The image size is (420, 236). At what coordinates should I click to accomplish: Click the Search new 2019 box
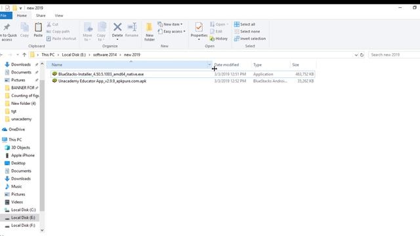[x=394, y=54]
